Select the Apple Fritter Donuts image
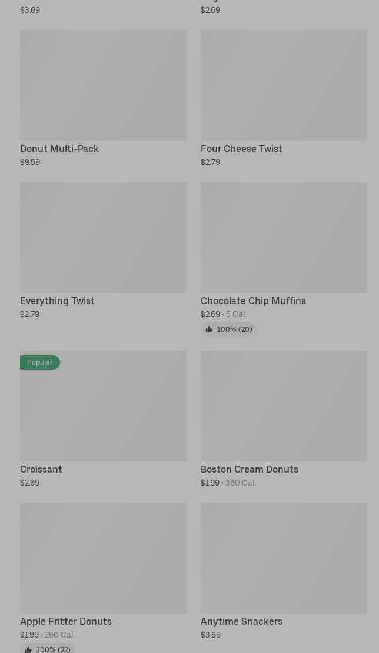This screenshot has height=653, width=379. (x=103, y=558)
